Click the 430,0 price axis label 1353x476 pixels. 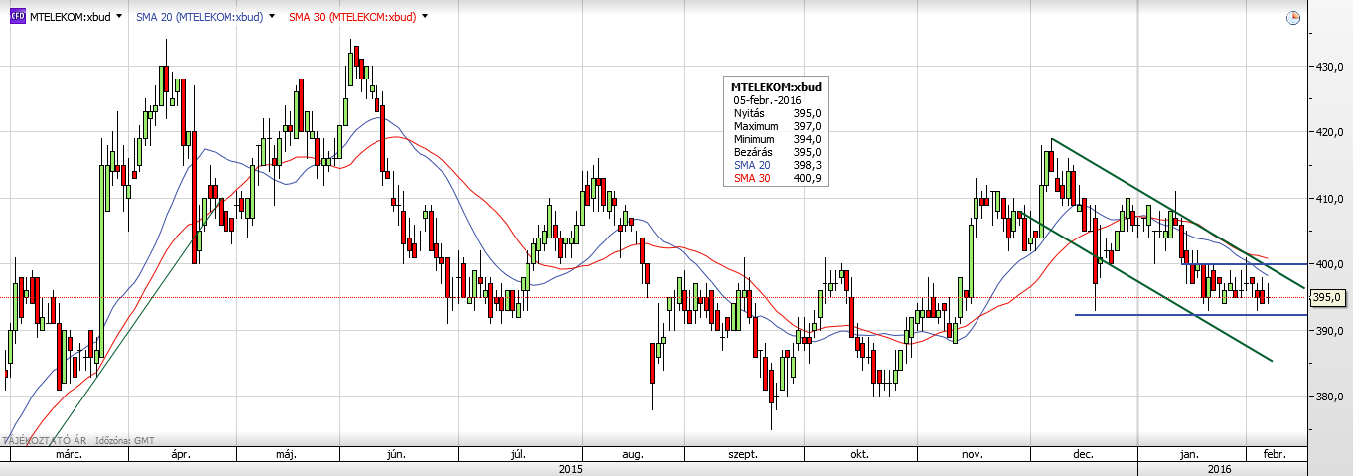[1329, 67]
